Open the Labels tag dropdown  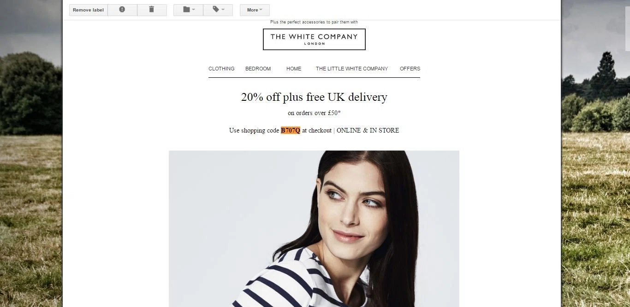[218, 10]
